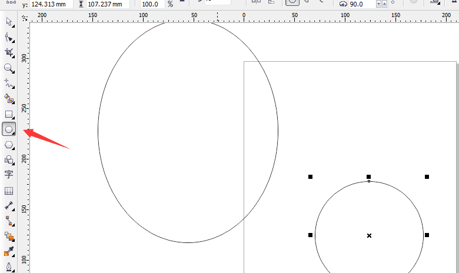
Task: Decrease rotation angle with down arrow
Action: pyautogui.click(x=378, y=4)
